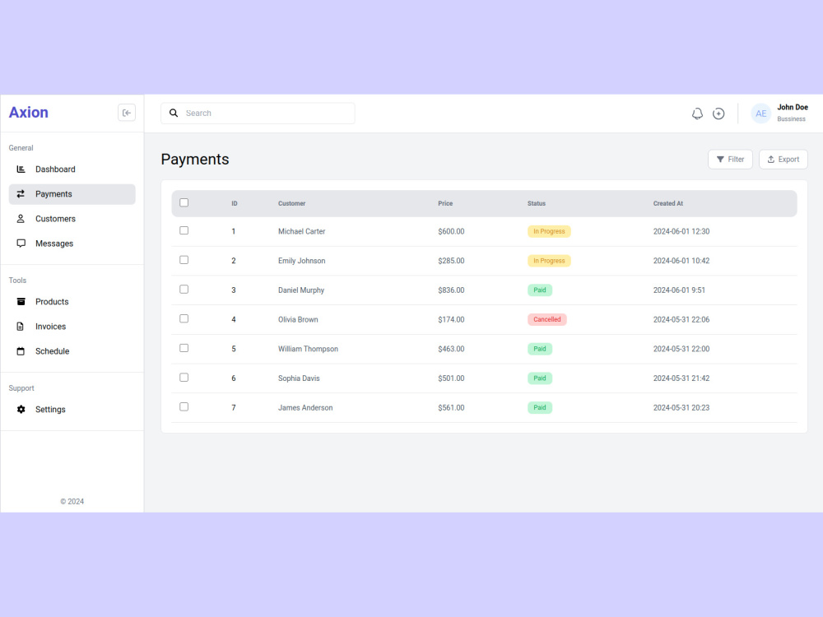
Task: Select customer name Daniel Murphy
Action: coord(301,290)
